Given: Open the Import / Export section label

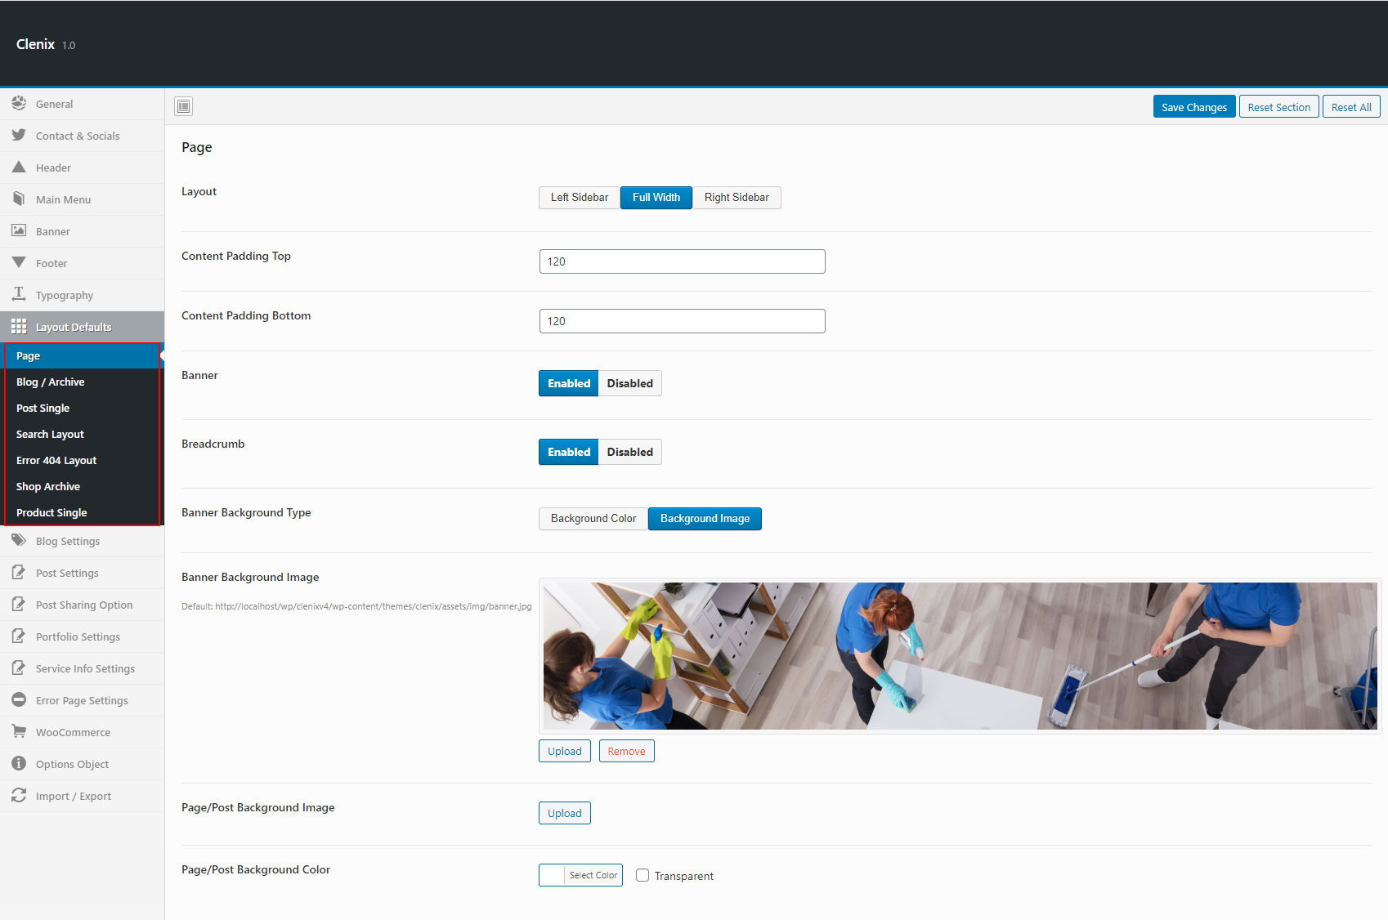Looking at the screenshot, I should coord(74,796).
